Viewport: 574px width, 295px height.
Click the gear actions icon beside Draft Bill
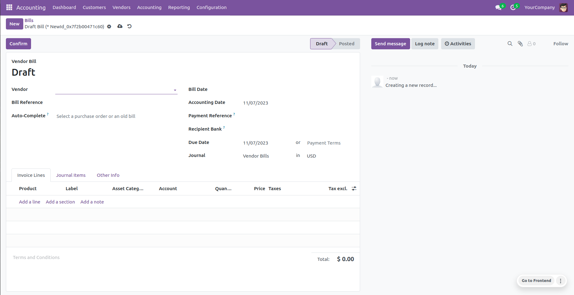coord(109,27)
